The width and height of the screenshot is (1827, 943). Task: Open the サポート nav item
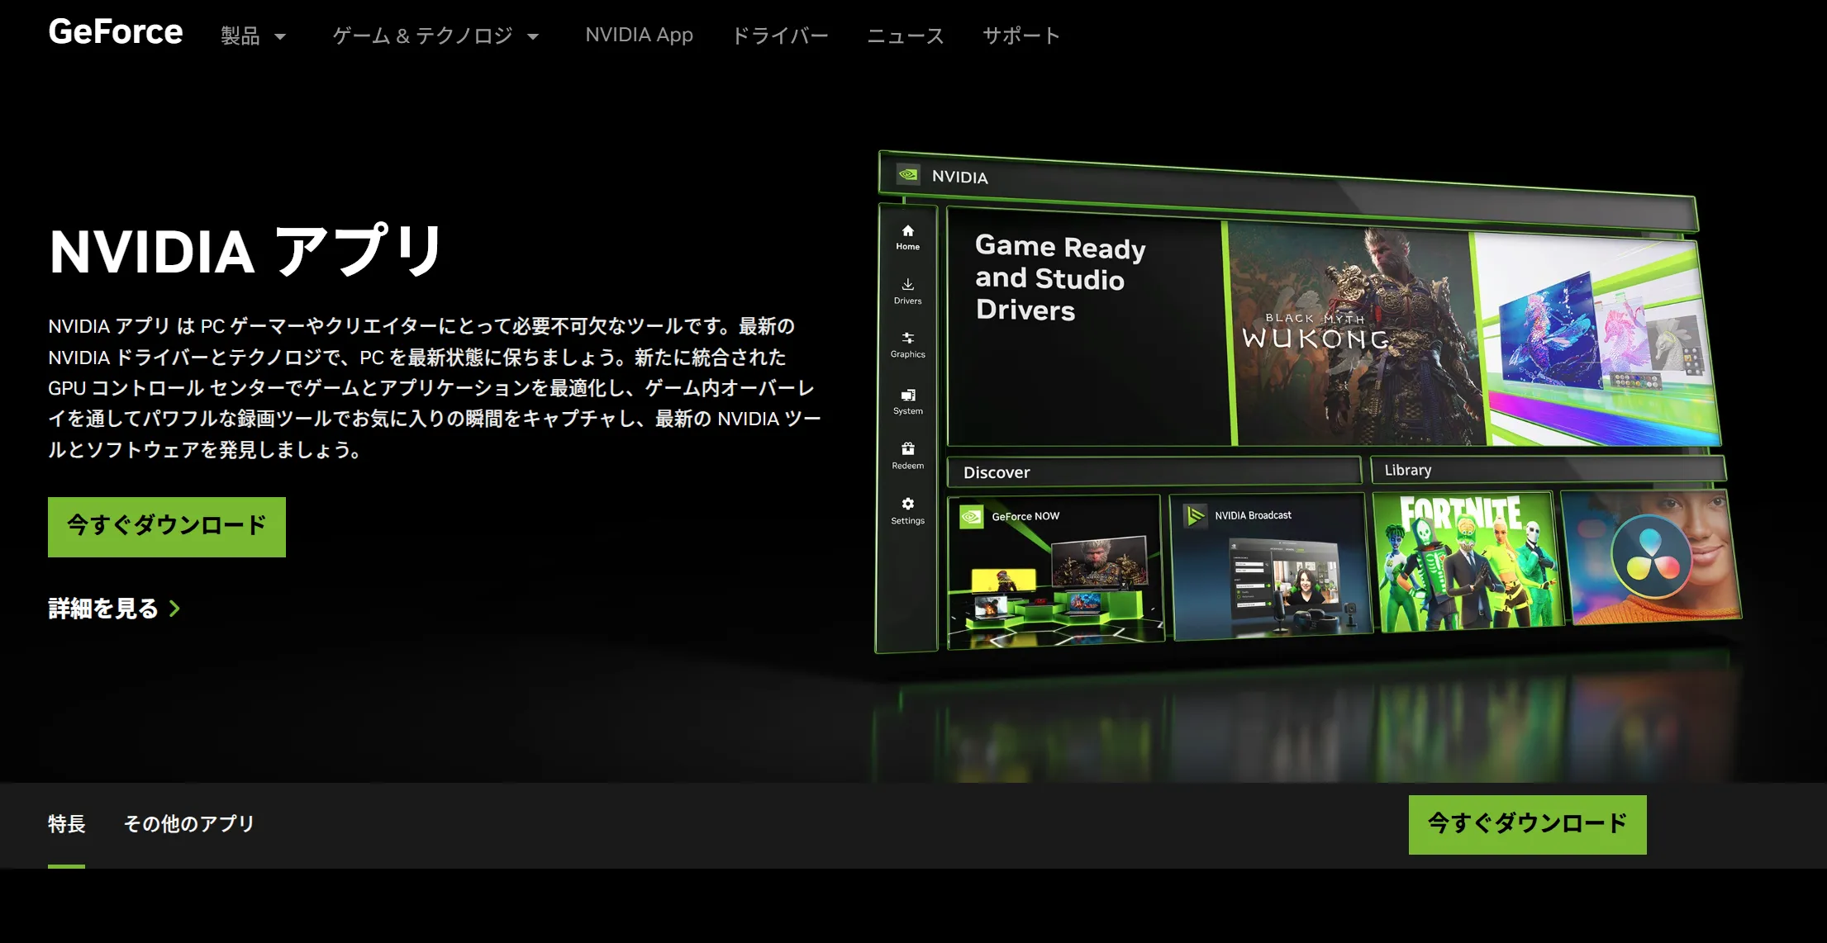click(1021, 36)
